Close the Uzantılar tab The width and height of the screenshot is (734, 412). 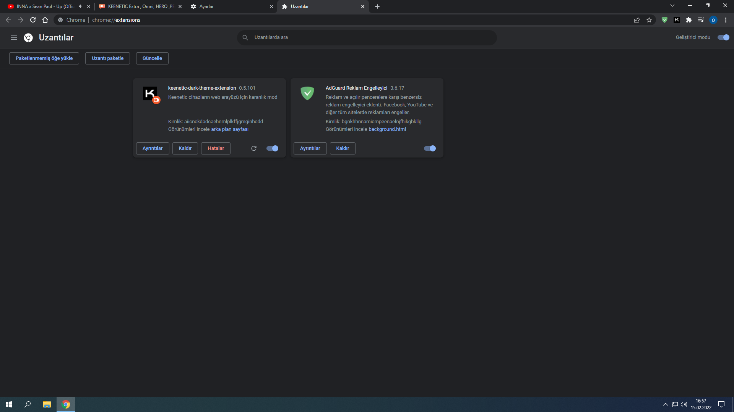tap(363, 6)
